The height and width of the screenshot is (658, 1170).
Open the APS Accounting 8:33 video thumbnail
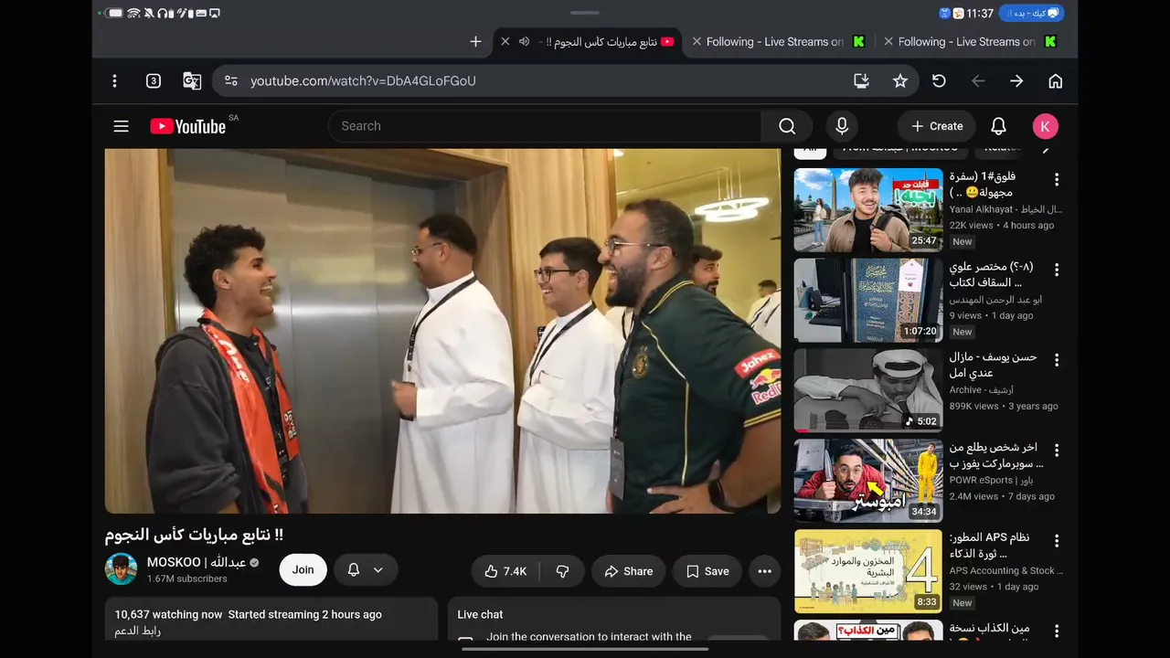click(868, 571)
